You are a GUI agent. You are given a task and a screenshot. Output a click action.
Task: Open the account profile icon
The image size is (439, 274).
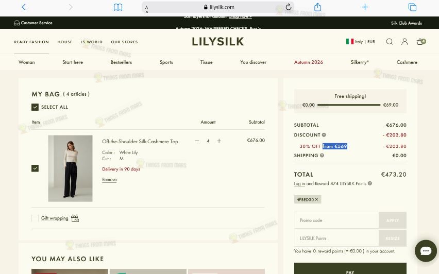404,42
